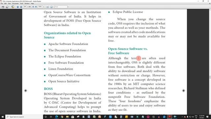The height and width of the screenshot is (119, 211).
Task: Click the 'BOSS' section heading
Action: [48, 89]
